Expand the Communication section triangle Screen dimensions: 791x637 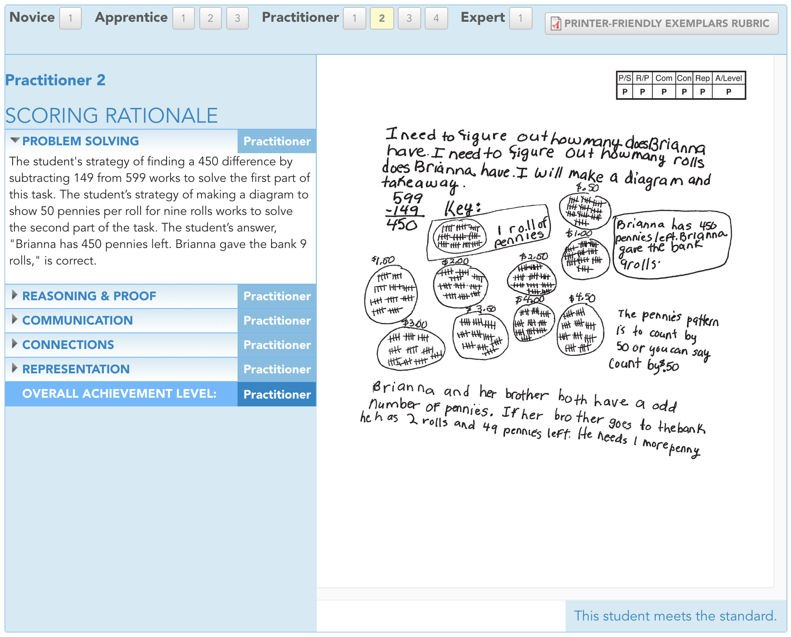point(15,319)
